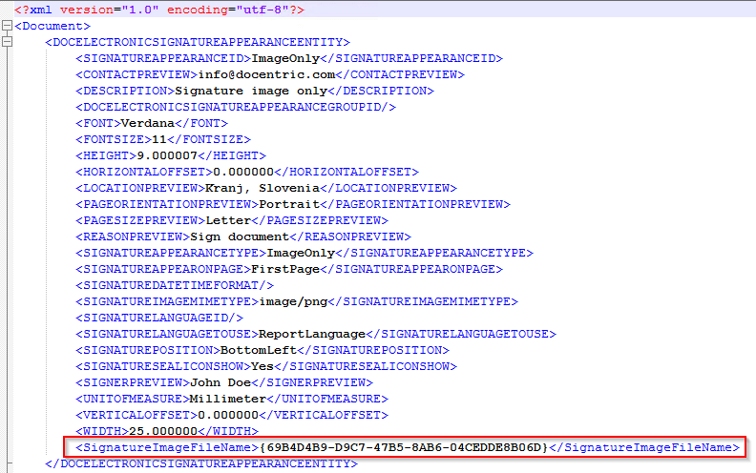Select HEIGHT value 9.000007
The height and width of the screenshot is (473, 756).
[x=167, y=155]
